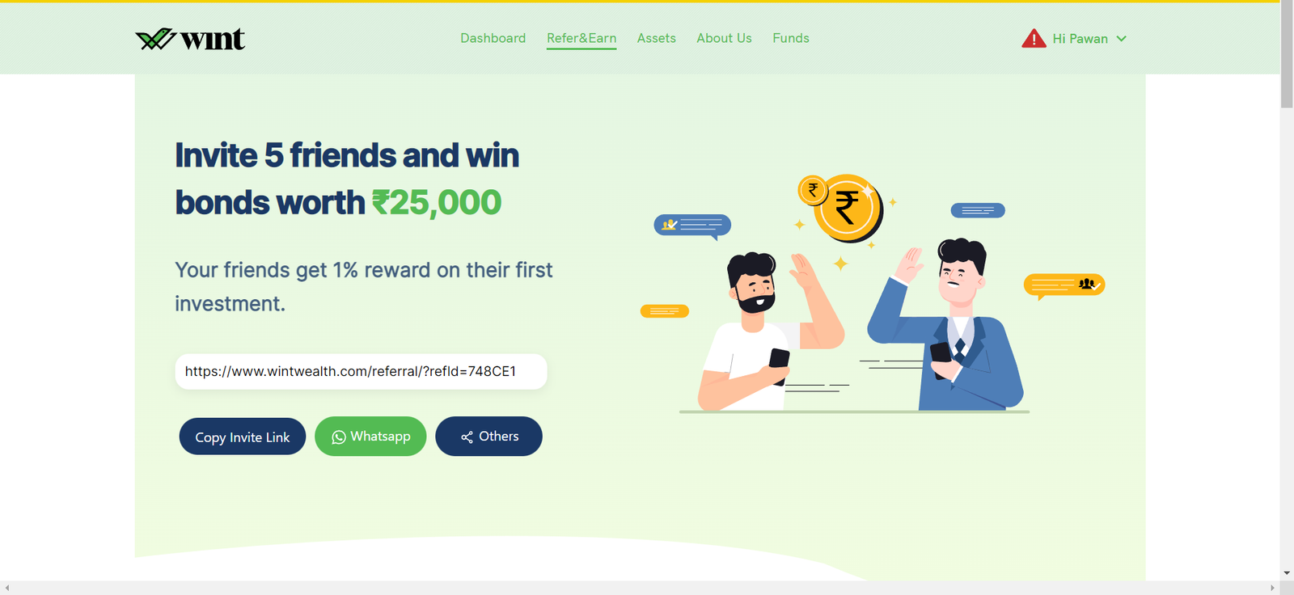Go to the Assets page
This screenshot has height=595, width=1294.
click(656, 38)
